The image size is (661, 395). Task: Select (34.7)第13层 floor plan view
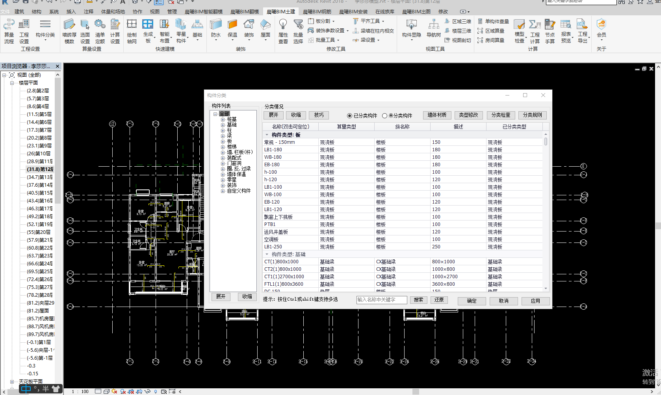40,177
